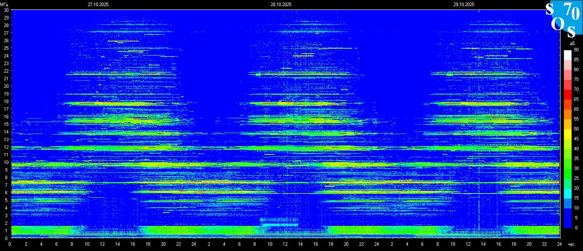
Task: Click the МГц frequency axis label
Action: (x=4, y=4)
